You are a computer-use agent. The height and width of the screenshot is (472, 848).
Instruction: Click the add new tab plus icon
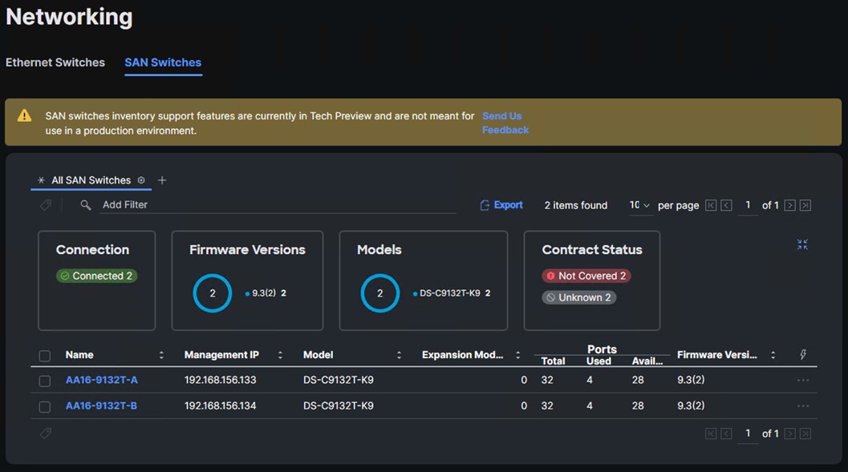pos(162,180)
